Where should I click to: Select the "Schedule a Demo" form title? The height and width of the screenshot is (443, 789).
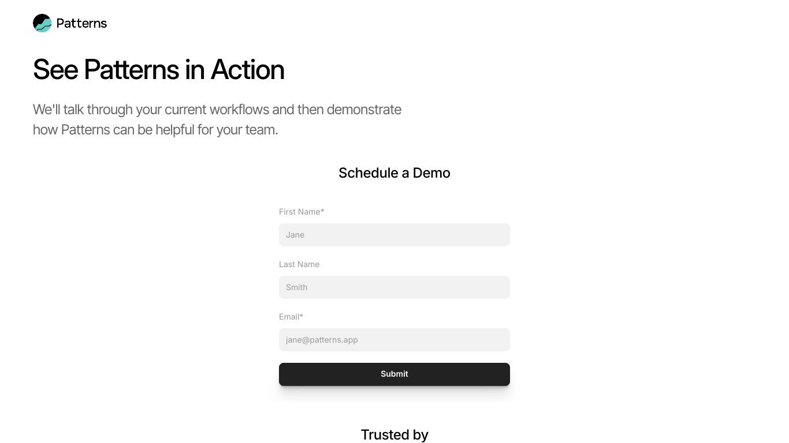394,173
